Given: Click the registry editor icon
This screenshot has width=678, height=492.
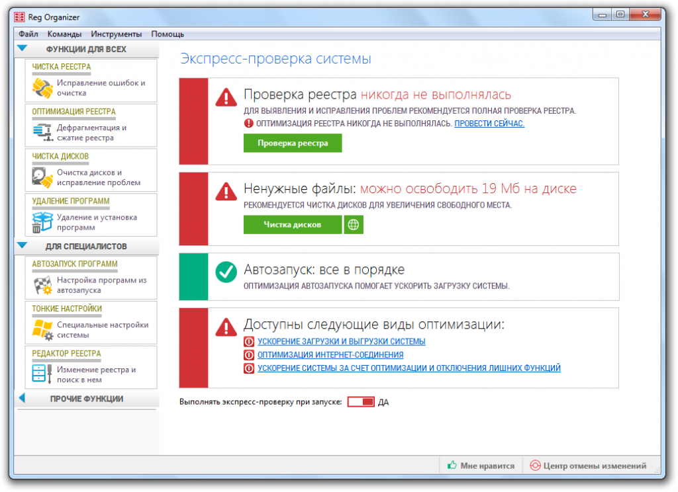Looking at the screenshot, I should point(42,374).
